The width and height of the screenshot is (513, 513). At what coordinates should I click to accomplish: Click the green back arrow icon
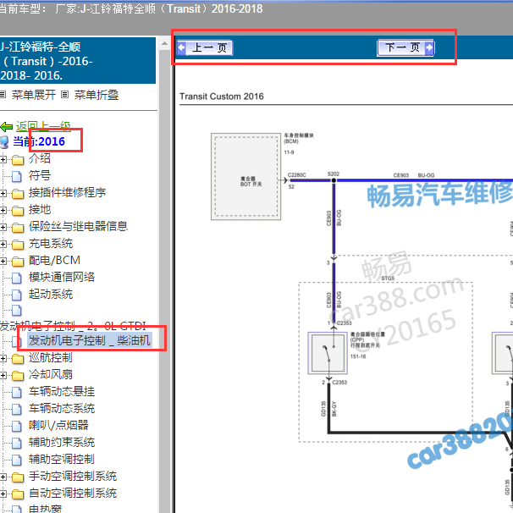tap(7, 127)
